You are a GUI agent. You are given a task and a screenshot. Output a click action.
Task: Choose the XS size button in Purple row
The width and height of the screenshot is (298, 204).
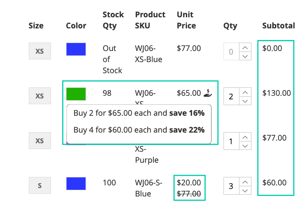pos(40,141)
